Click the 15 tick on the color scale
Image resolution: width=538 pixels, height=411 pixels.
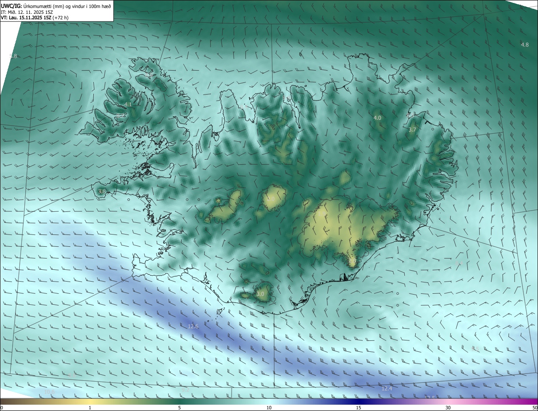[359, 408]
